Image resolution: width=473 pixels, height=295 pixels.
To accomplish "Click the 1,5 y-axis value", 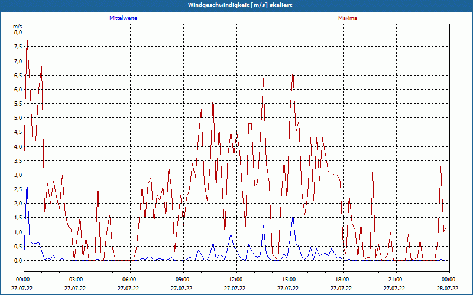I will click(18, 218).
